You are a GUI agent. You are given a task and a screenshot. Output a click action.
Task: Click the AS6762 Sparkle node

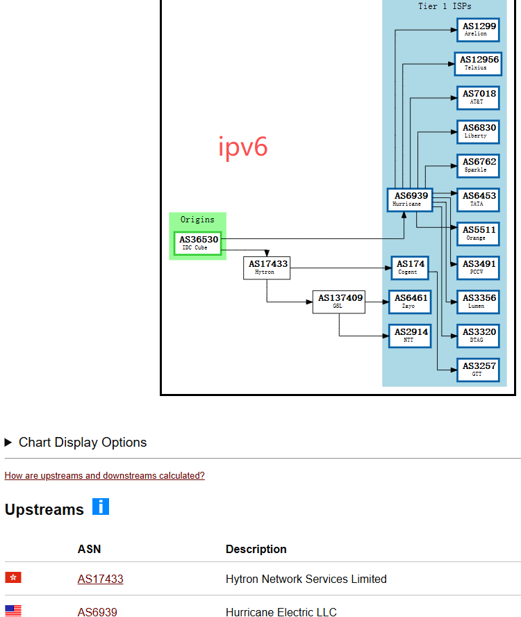click(479, 166)
